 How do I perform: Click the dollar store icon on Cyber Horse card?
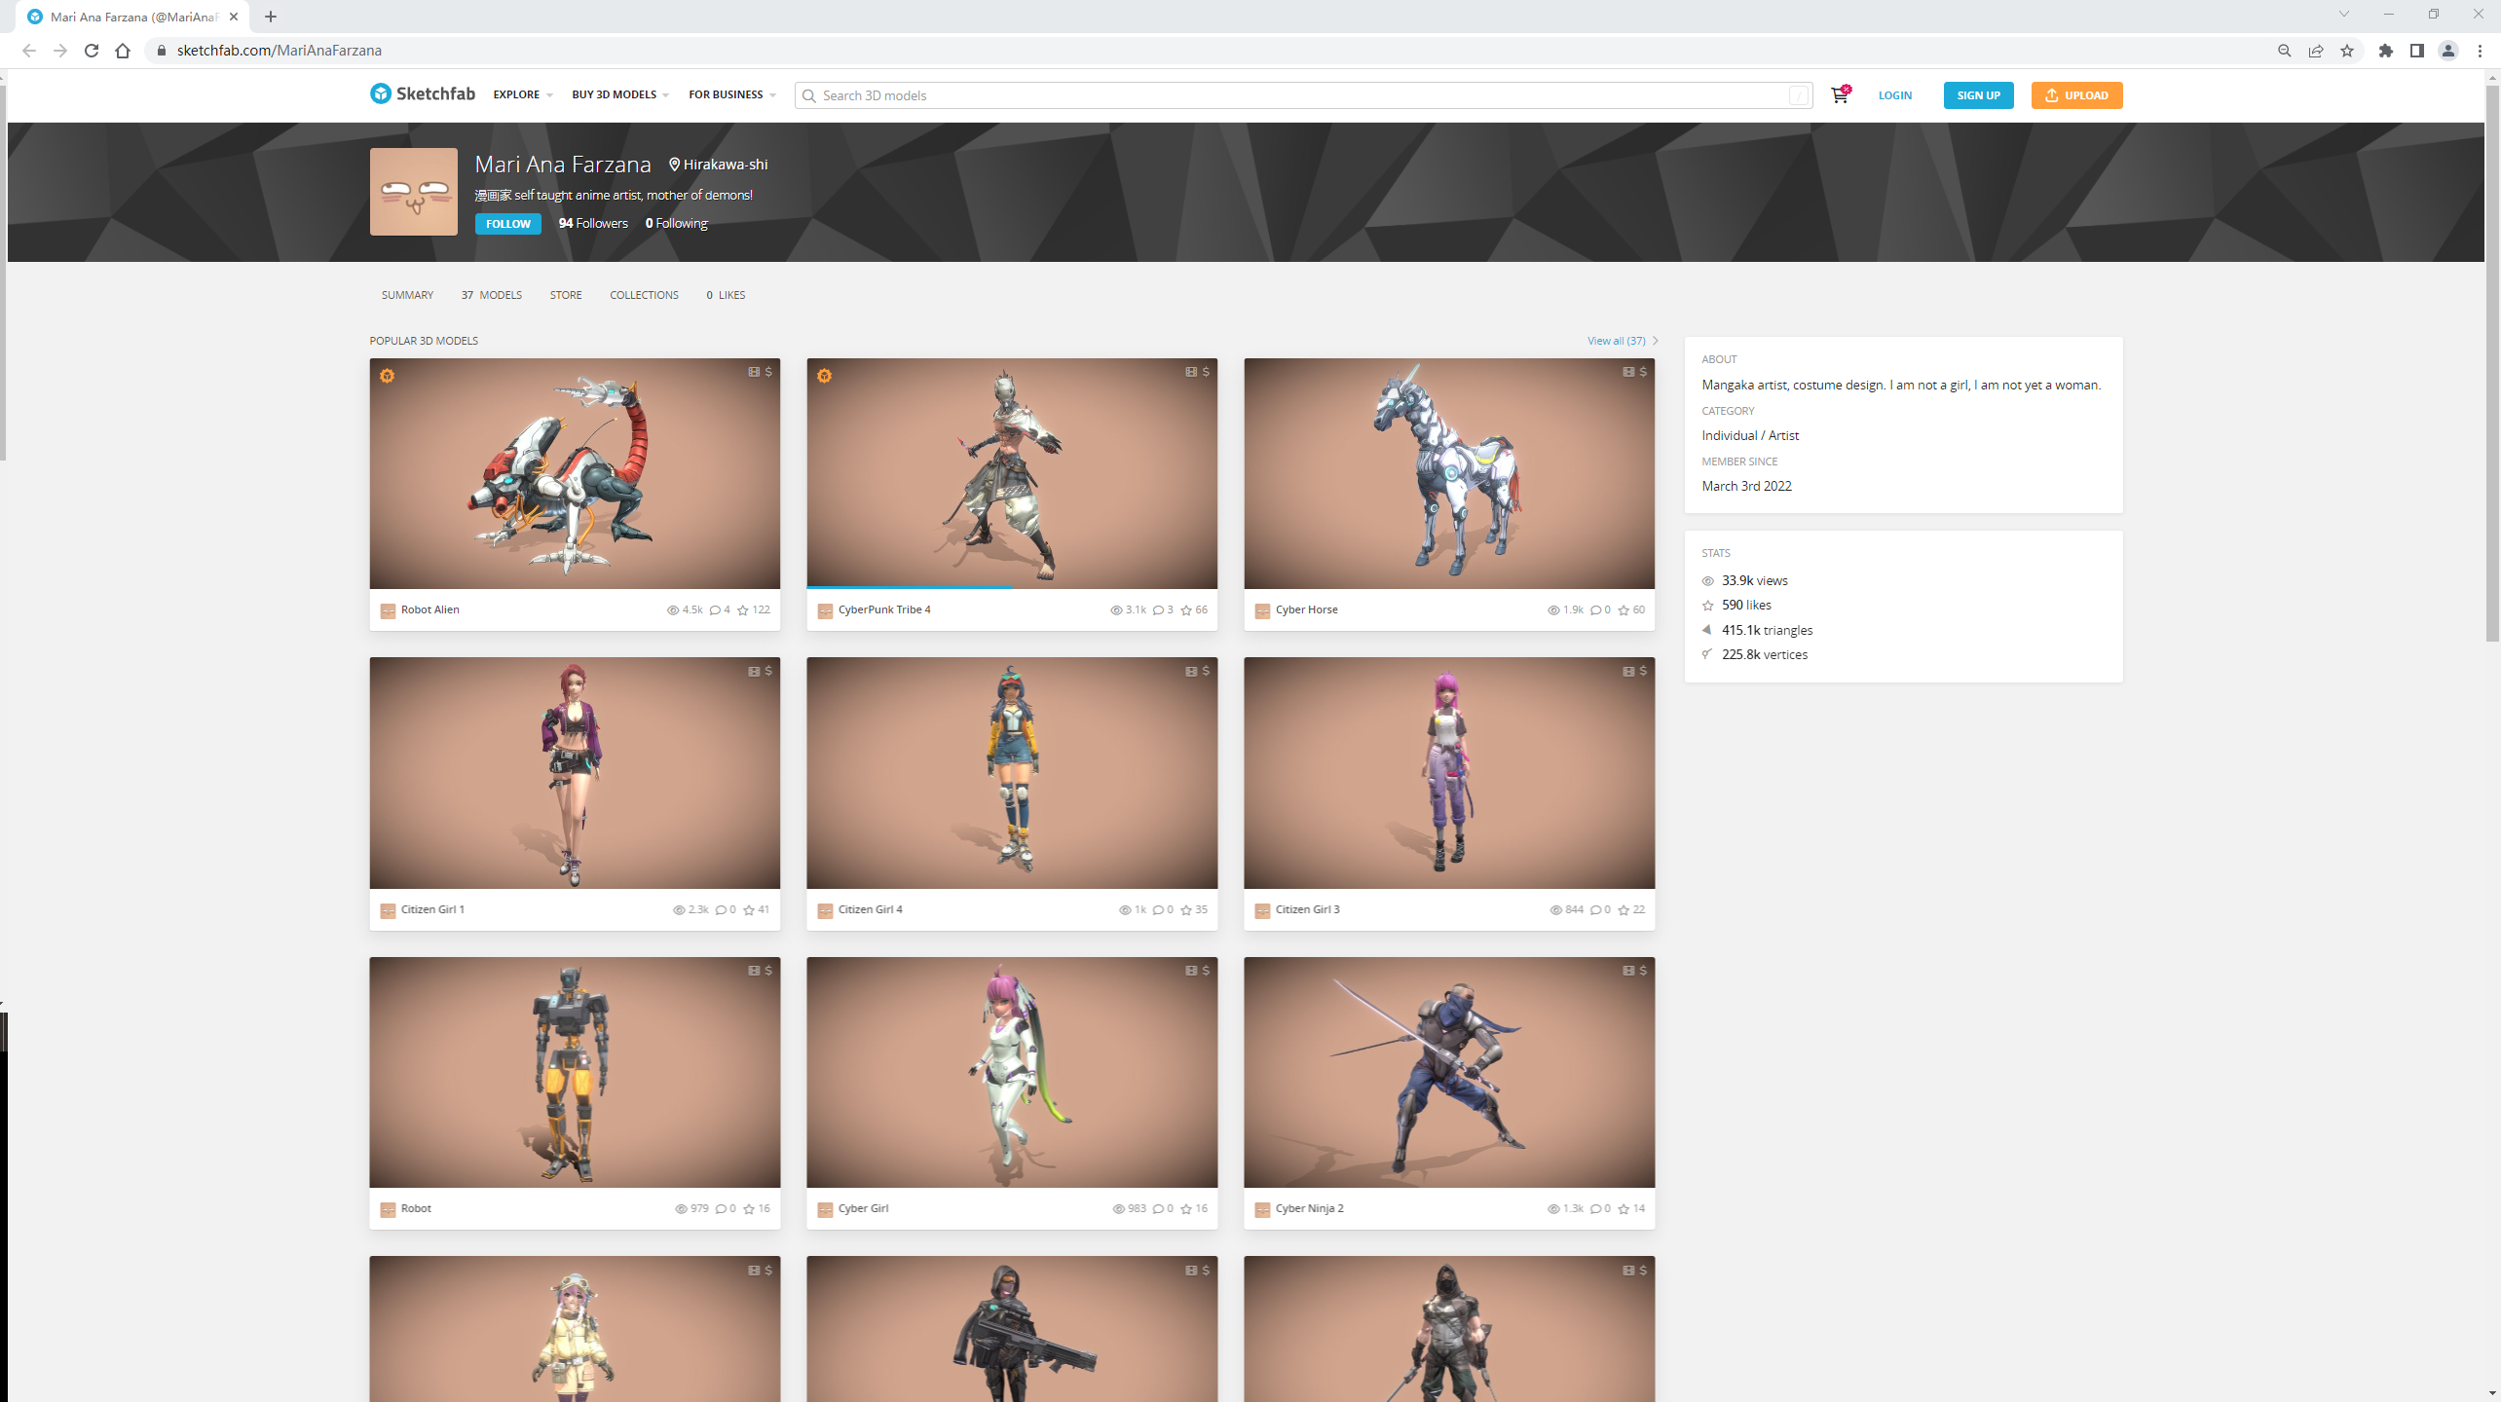[1643, 372]
